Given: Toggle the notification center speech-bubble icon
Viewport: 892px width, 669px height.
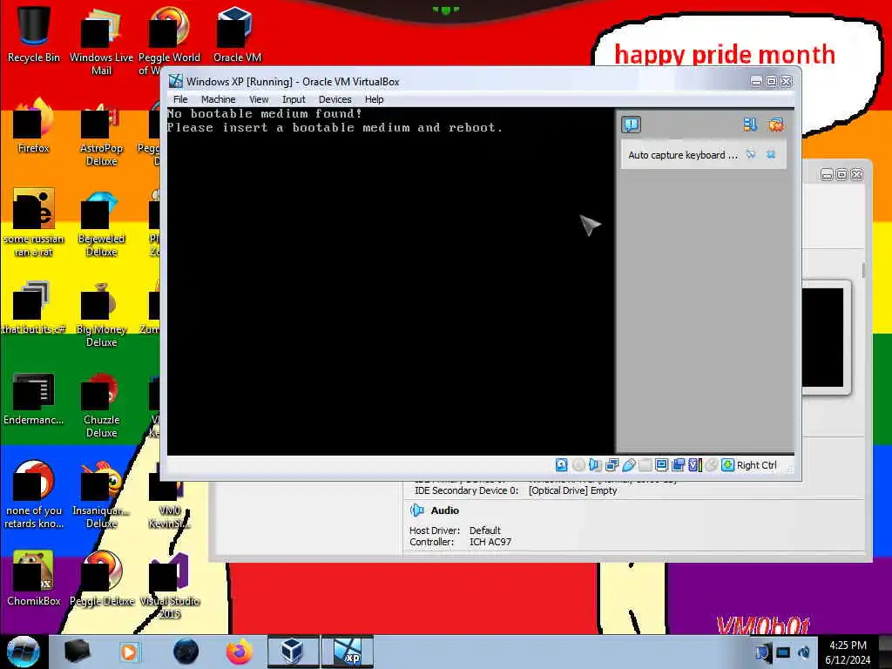Looking at the screenshot, I should 631,124.
